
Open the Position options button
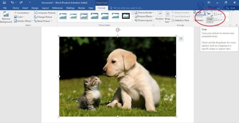tap(160, 17)
